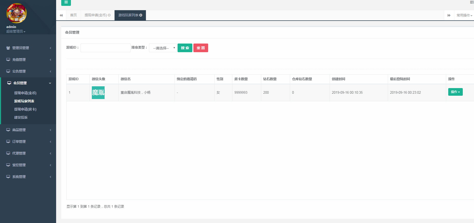The image size is (474, 223).
Task: Click the 游戏ID input field
Action: click(x=105, y=48)
